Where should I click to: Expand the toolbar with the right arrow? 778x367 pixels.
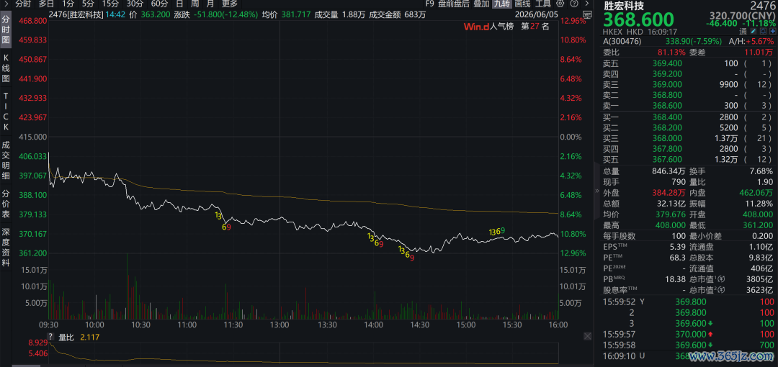[587, 4]
